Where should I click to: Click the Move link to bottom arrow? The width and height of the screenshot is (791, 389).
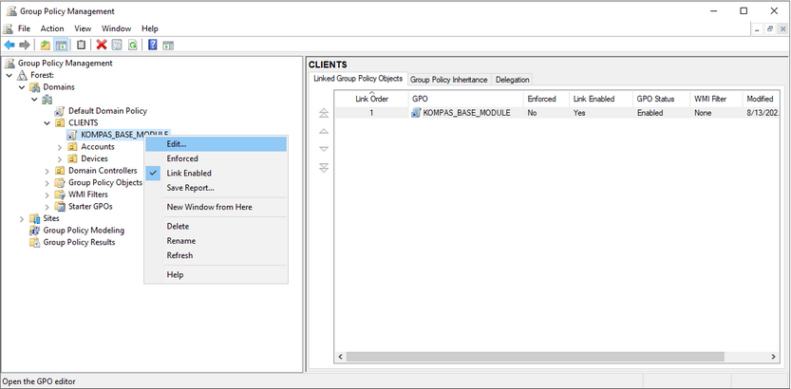tap(324, 167)
